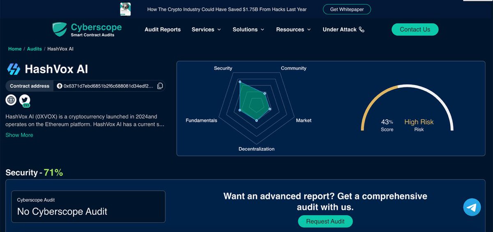
Task: Go to Audits via the breadcrumb
Action: (x=35, y=49)
